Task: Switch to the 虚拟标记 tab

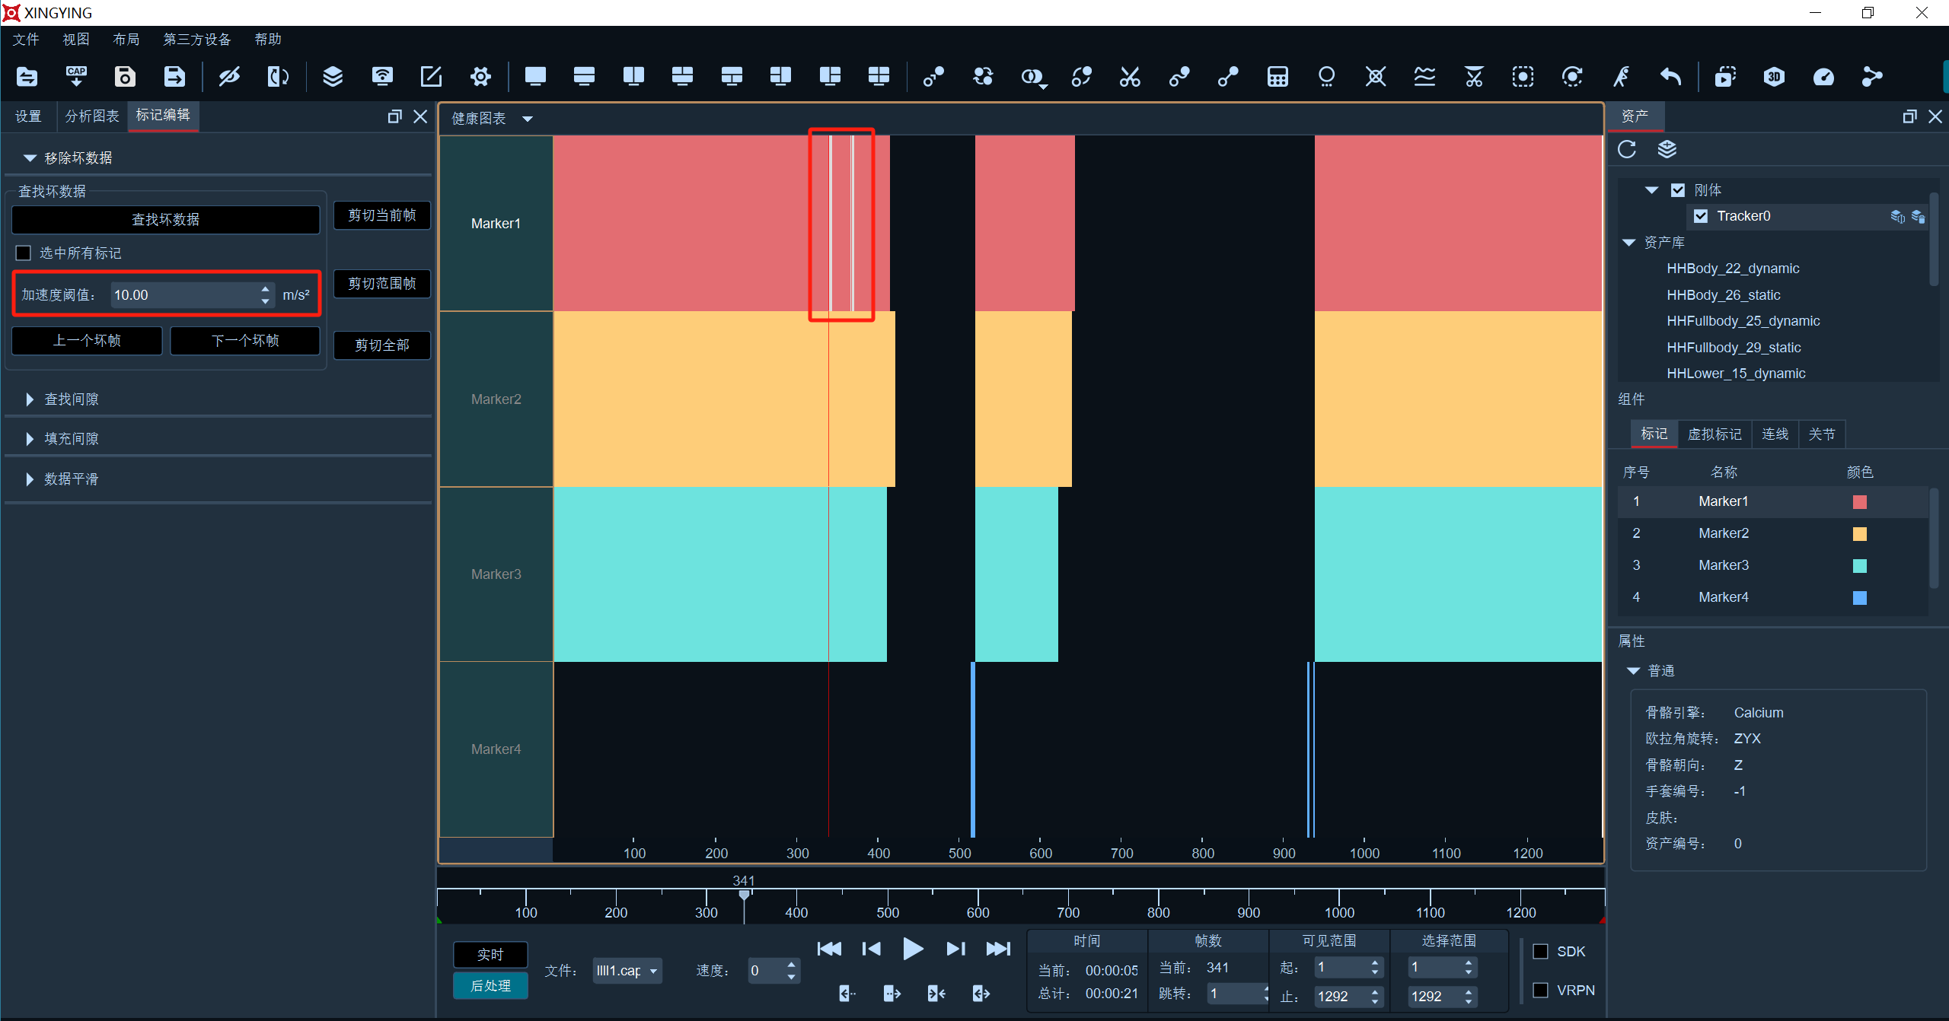Action: pyautogui.click(x=1714, y=434)
